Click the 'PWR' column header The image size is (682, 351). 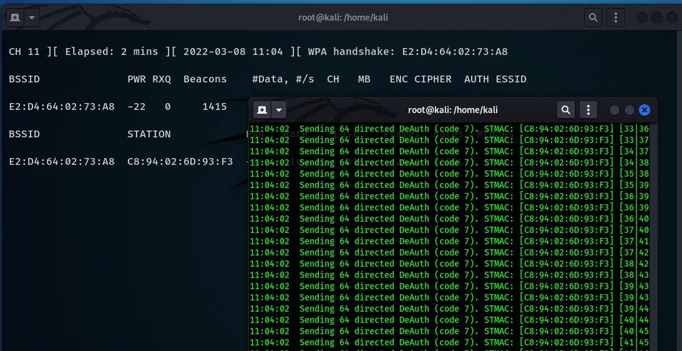point(137,79)
